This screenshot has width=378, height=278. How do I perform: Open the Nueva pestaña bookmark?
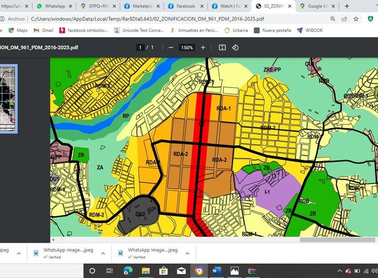pos(272,30)
